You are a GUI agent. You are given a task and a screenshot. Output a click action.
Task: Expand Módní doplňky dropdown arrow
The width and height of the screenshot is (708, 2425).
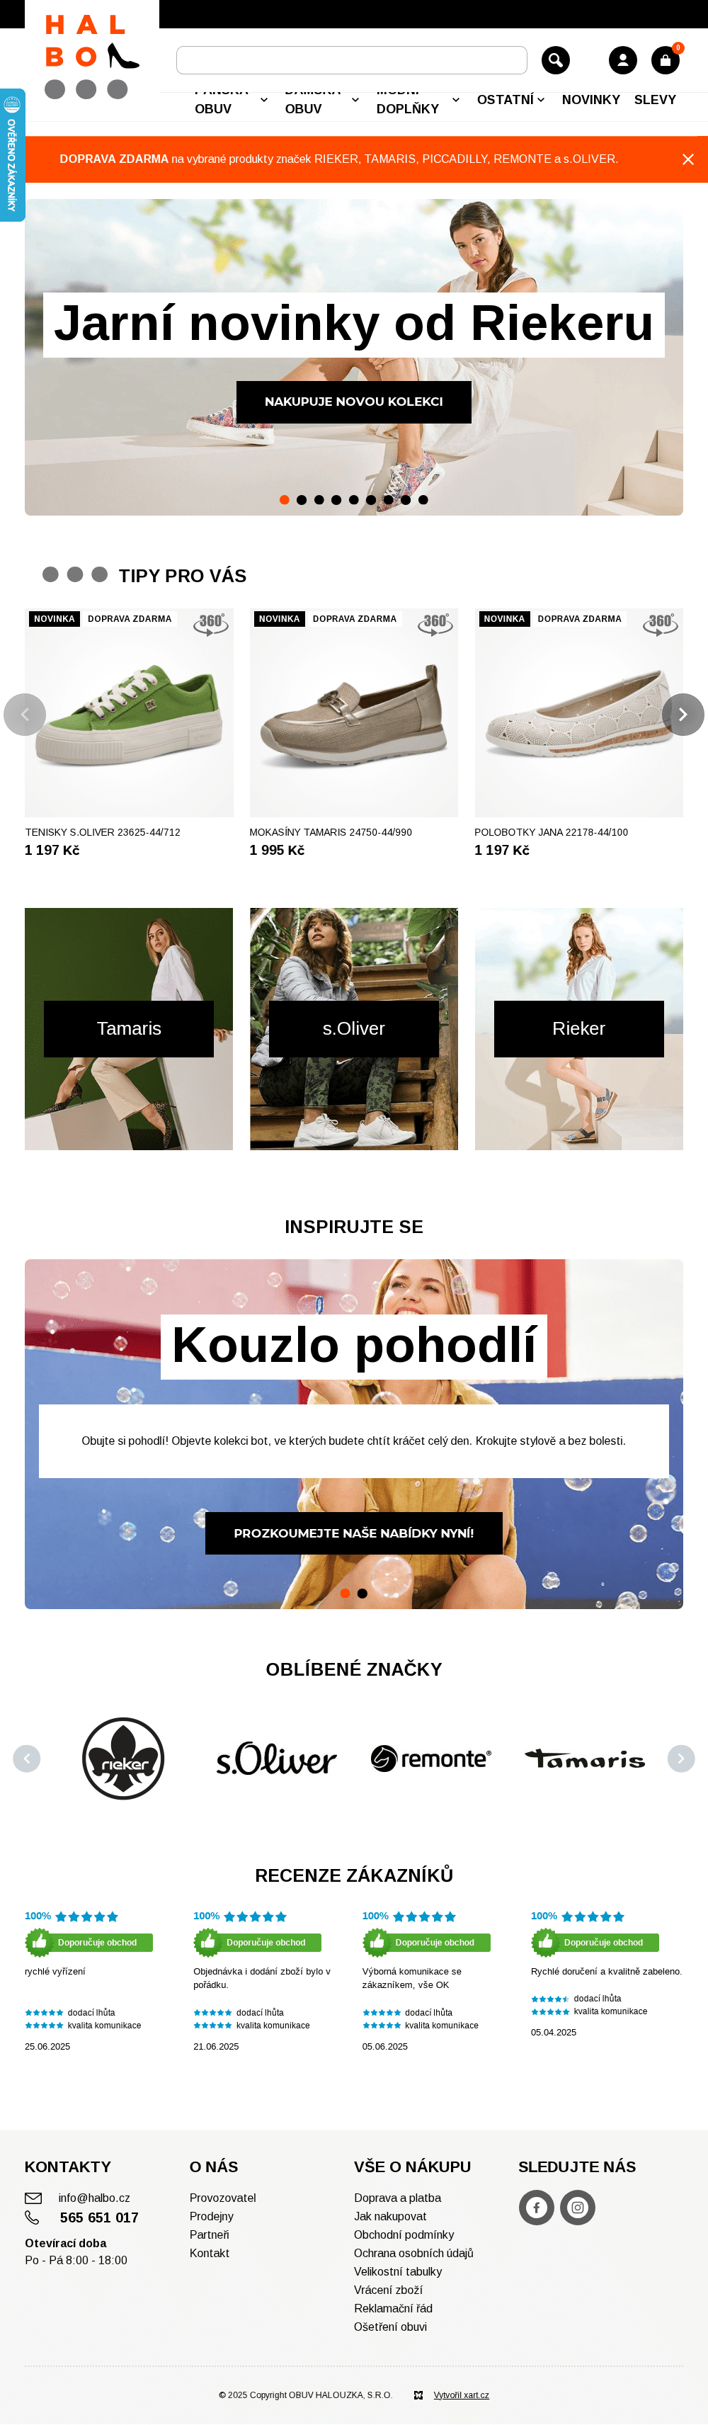pos(456,100)
